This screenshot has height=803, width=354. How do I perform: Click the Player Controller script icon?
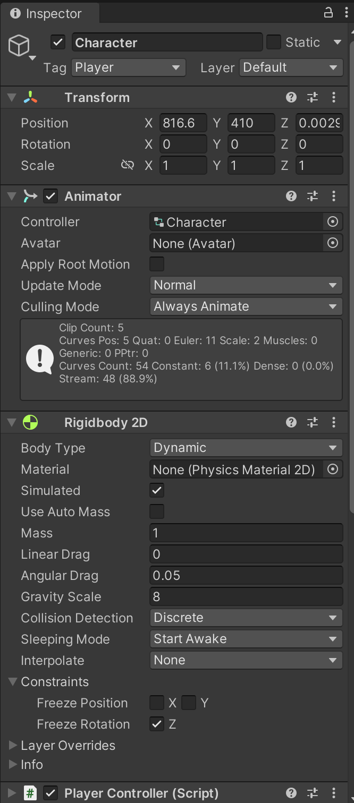(x=30, y=793)
